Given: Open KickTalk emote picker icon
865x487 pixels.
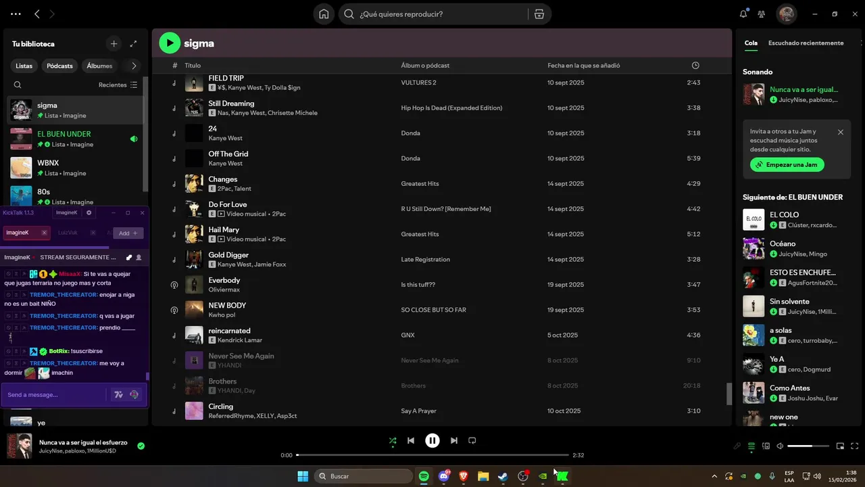Looking at the screenshot, I should (x=134, y=394).
